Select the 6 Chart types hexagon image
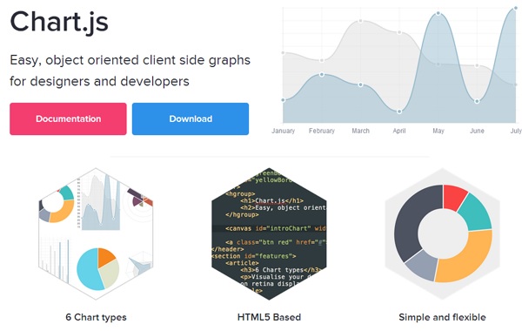 (x=96, y=234)
